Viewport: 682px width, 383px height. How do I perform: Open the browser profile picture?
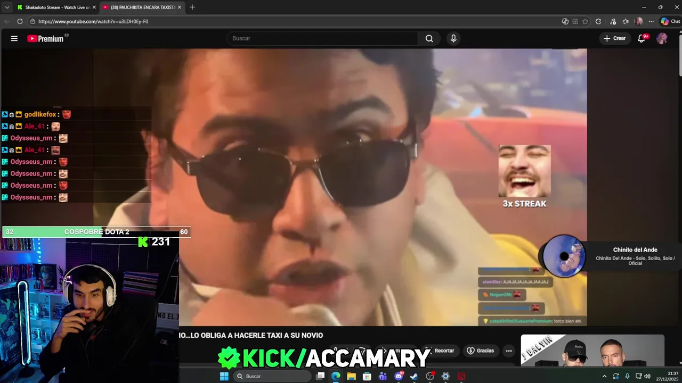[x=639, y=21]
